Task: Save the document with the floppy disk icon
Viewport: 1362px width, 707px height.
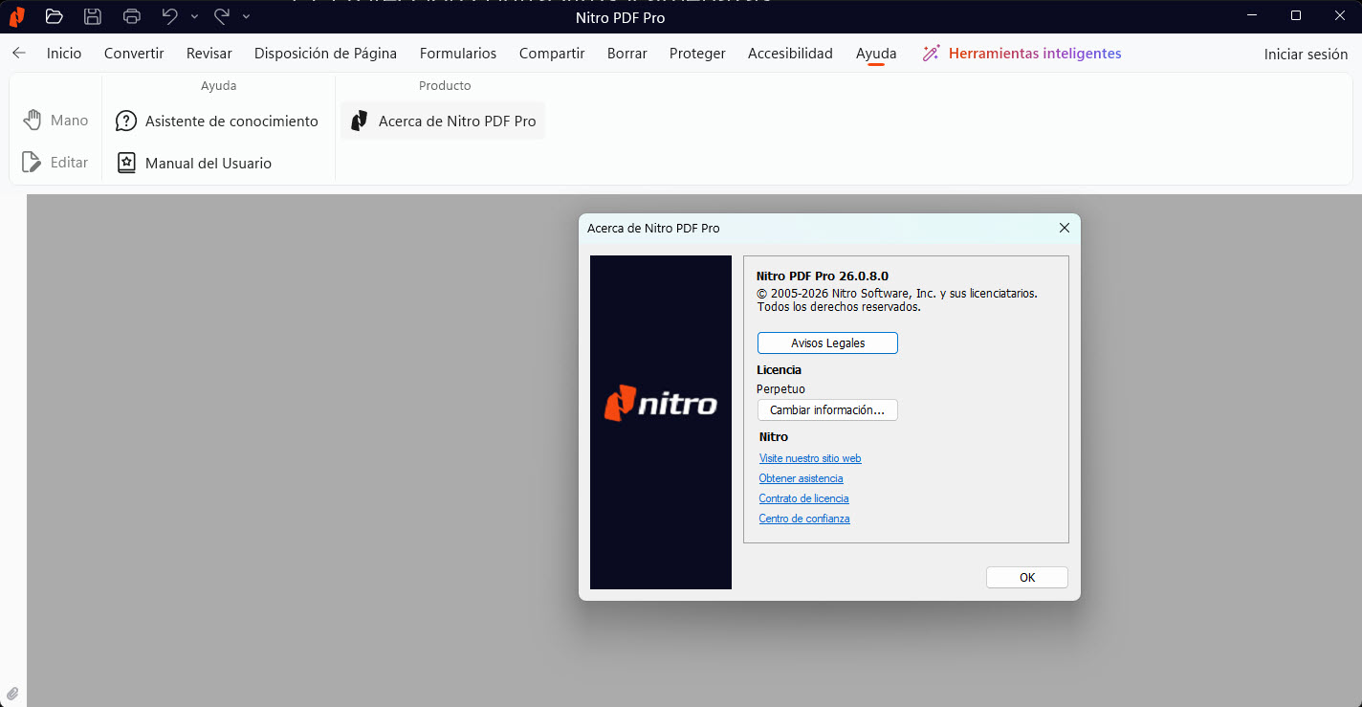Action: pyautogui.click(x=93, y=16)
